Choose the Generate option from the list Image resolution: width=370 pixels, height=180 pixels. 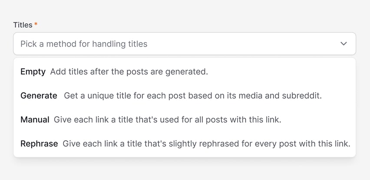[185, 96]
